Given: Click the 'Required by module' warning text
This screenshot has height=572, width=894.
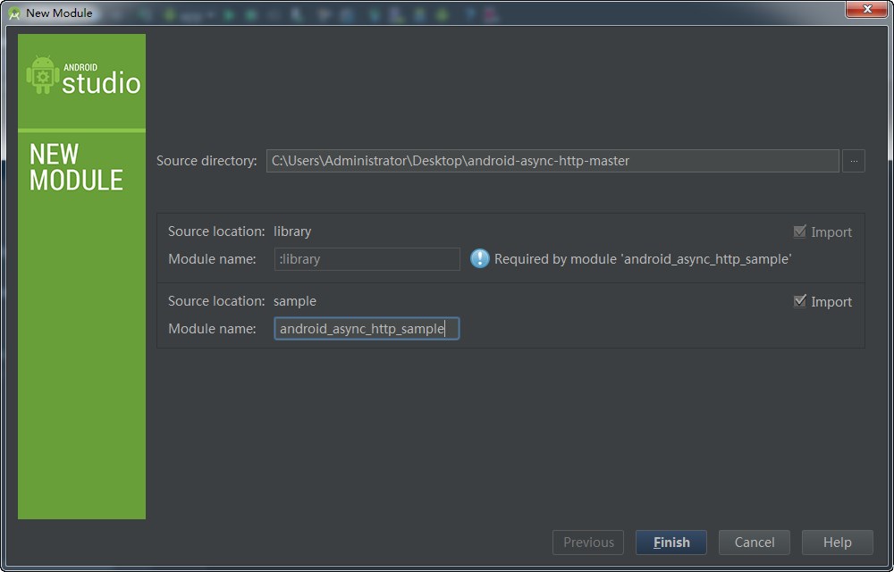Looking at the screenshot, I should tap(643, 259).
